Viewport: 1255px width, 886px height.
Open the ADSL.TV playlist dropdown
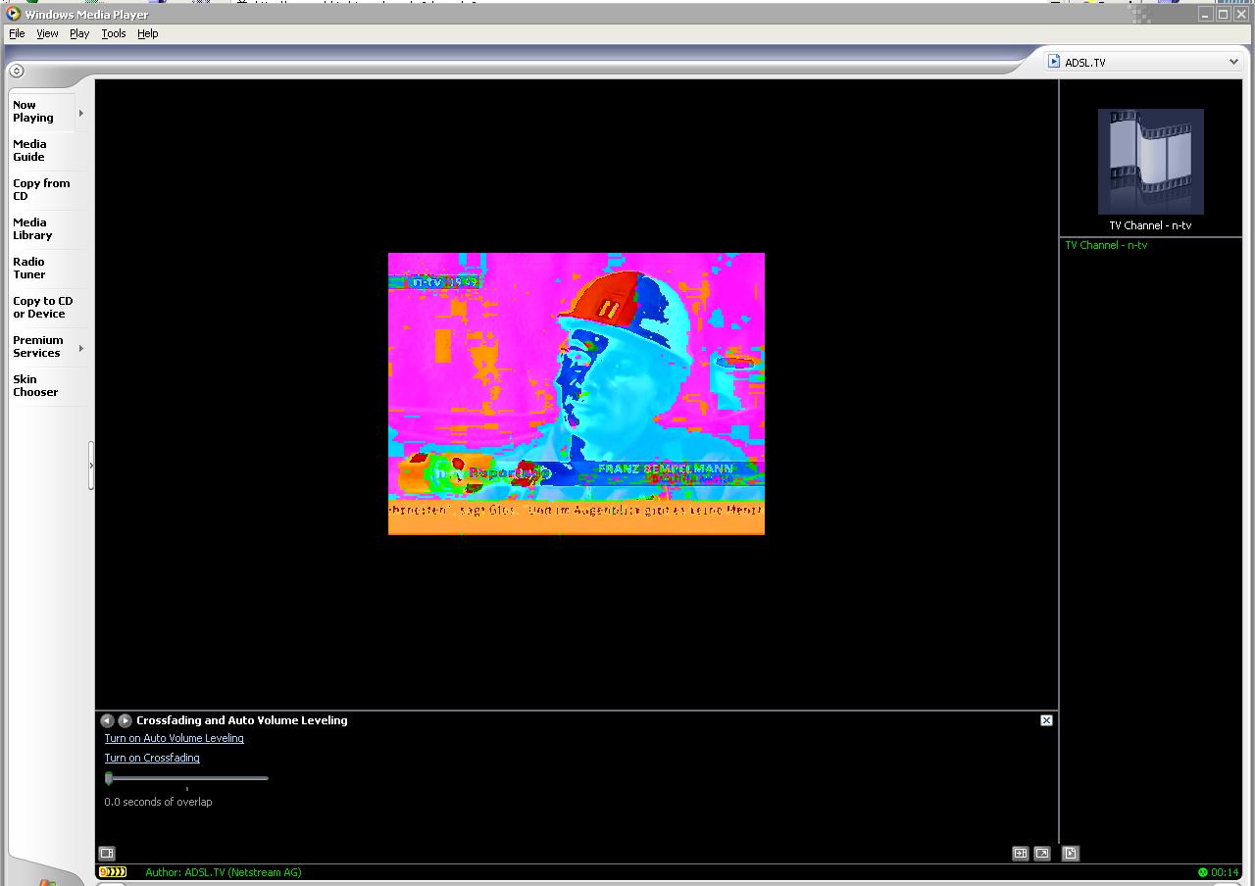click(1233, 62)
